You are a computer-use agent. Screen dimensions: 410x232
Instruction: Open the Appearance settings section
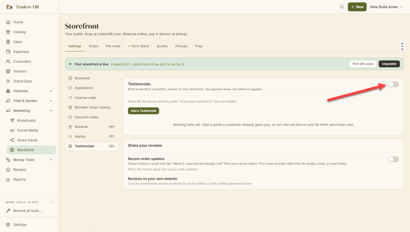tap(92, 88)
